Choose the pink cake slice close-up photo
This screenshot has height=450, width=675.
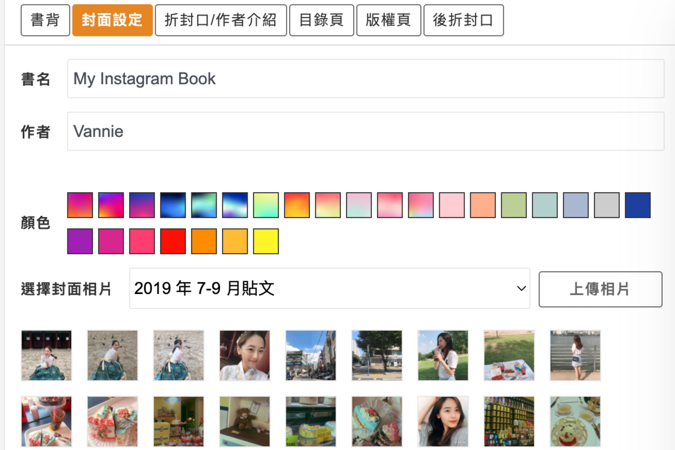(112, 422)
